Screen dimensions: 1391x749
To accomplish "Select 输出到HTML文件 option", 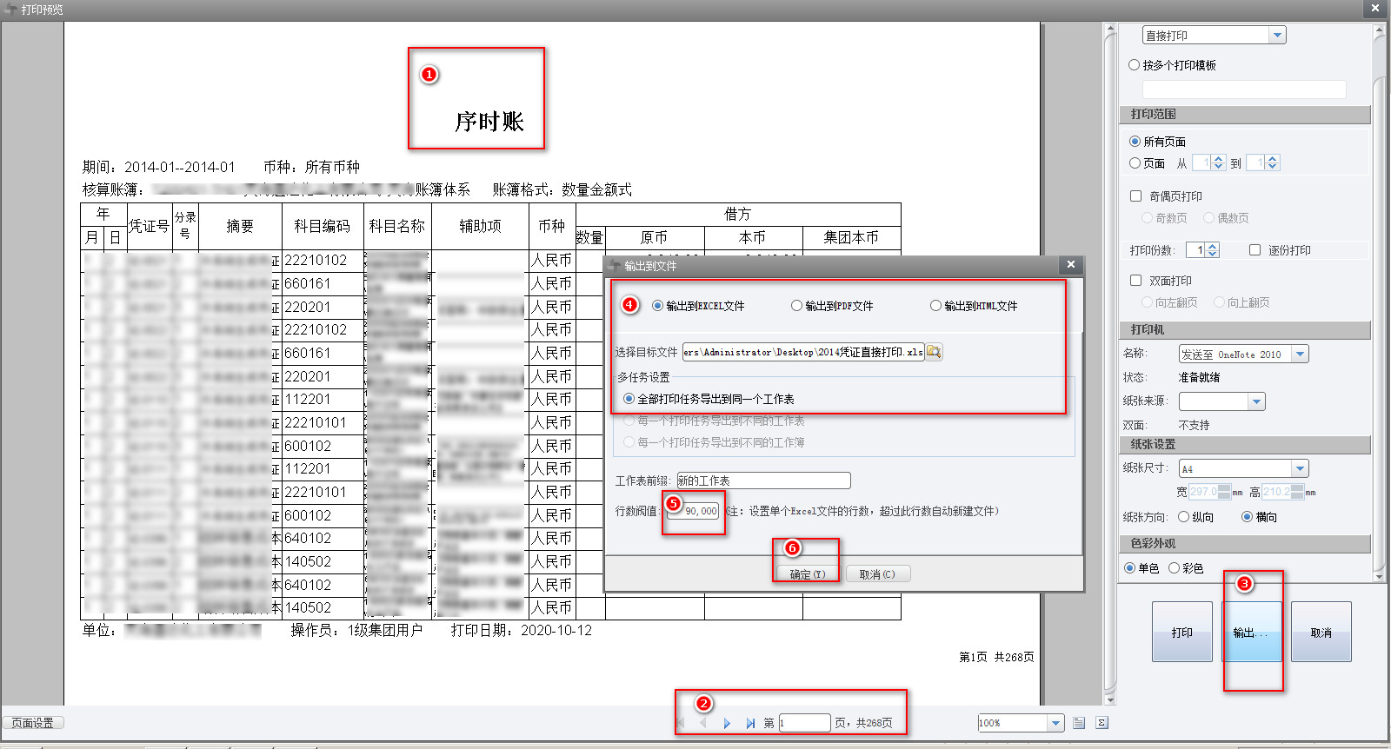I will (x=935, y=306).
